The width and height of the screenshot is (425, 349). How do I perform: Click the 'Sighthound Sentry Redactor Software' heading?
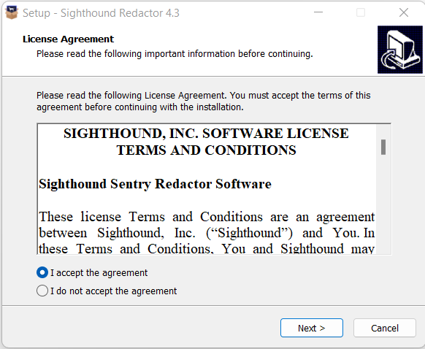click(x=155, y=184)
